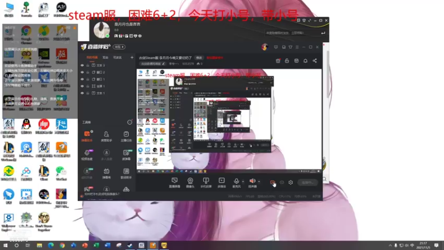Expand the dropdown arrow beside 麦克风
Screen dimensions: 444x250
(x=243, y=182)
